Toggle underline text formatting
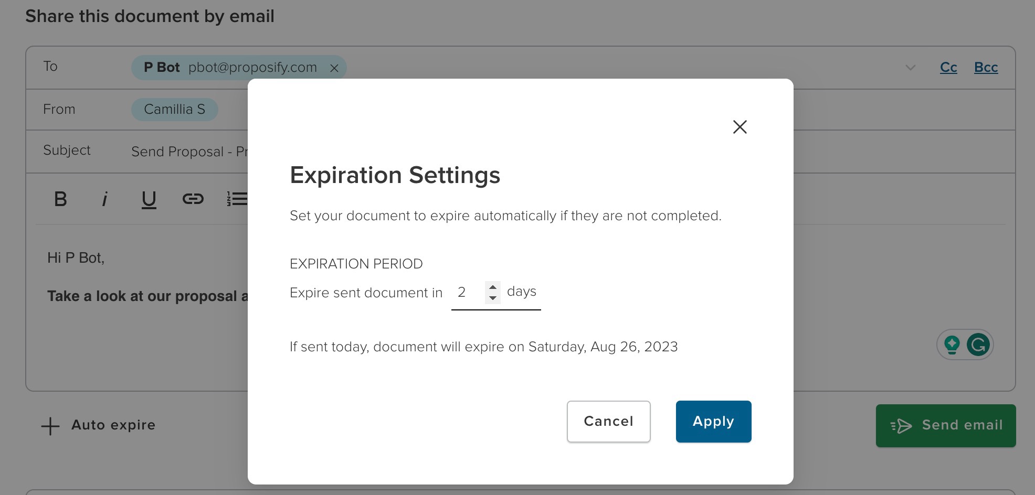1035x495 pixels. [149, 199]
